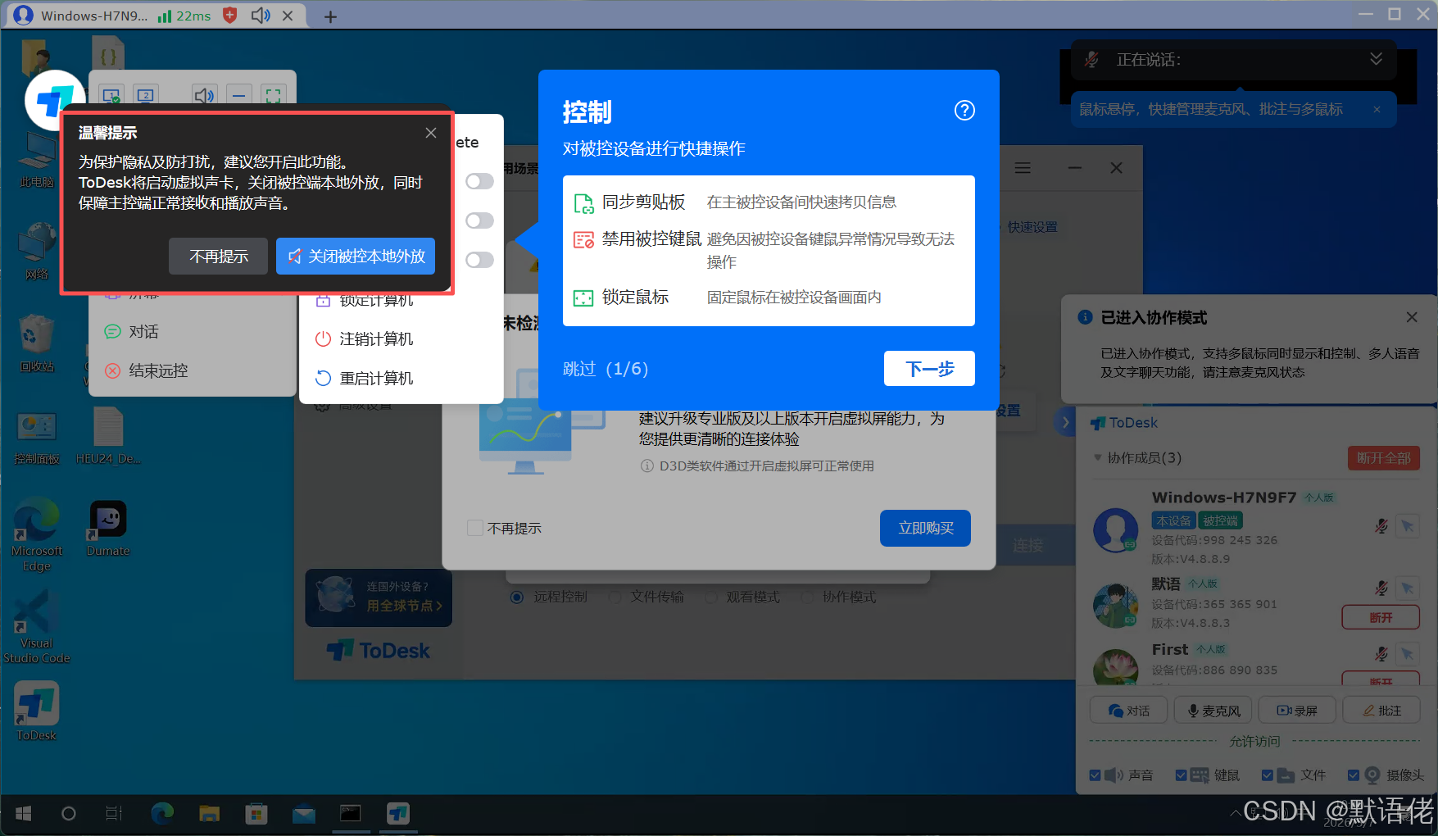Screen dimensions: 1438x836
Task: Click the fullscreen icon in remote toolbar
Action: pos(273,96)
